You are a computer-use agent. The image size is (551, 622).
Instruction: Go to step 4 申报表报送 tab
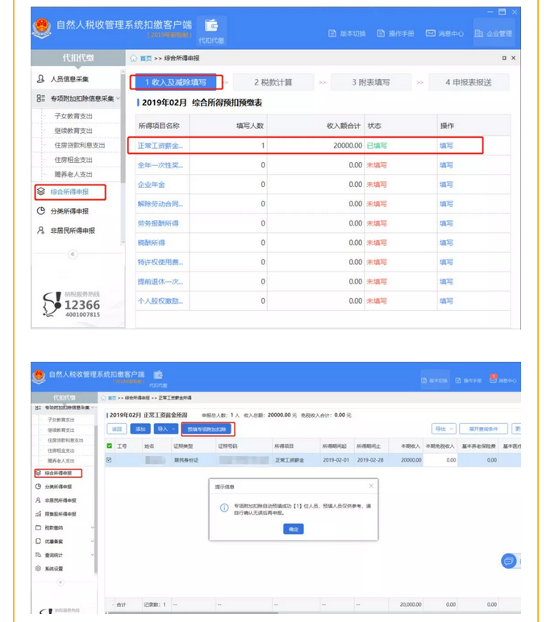click(x=468, y=82)
